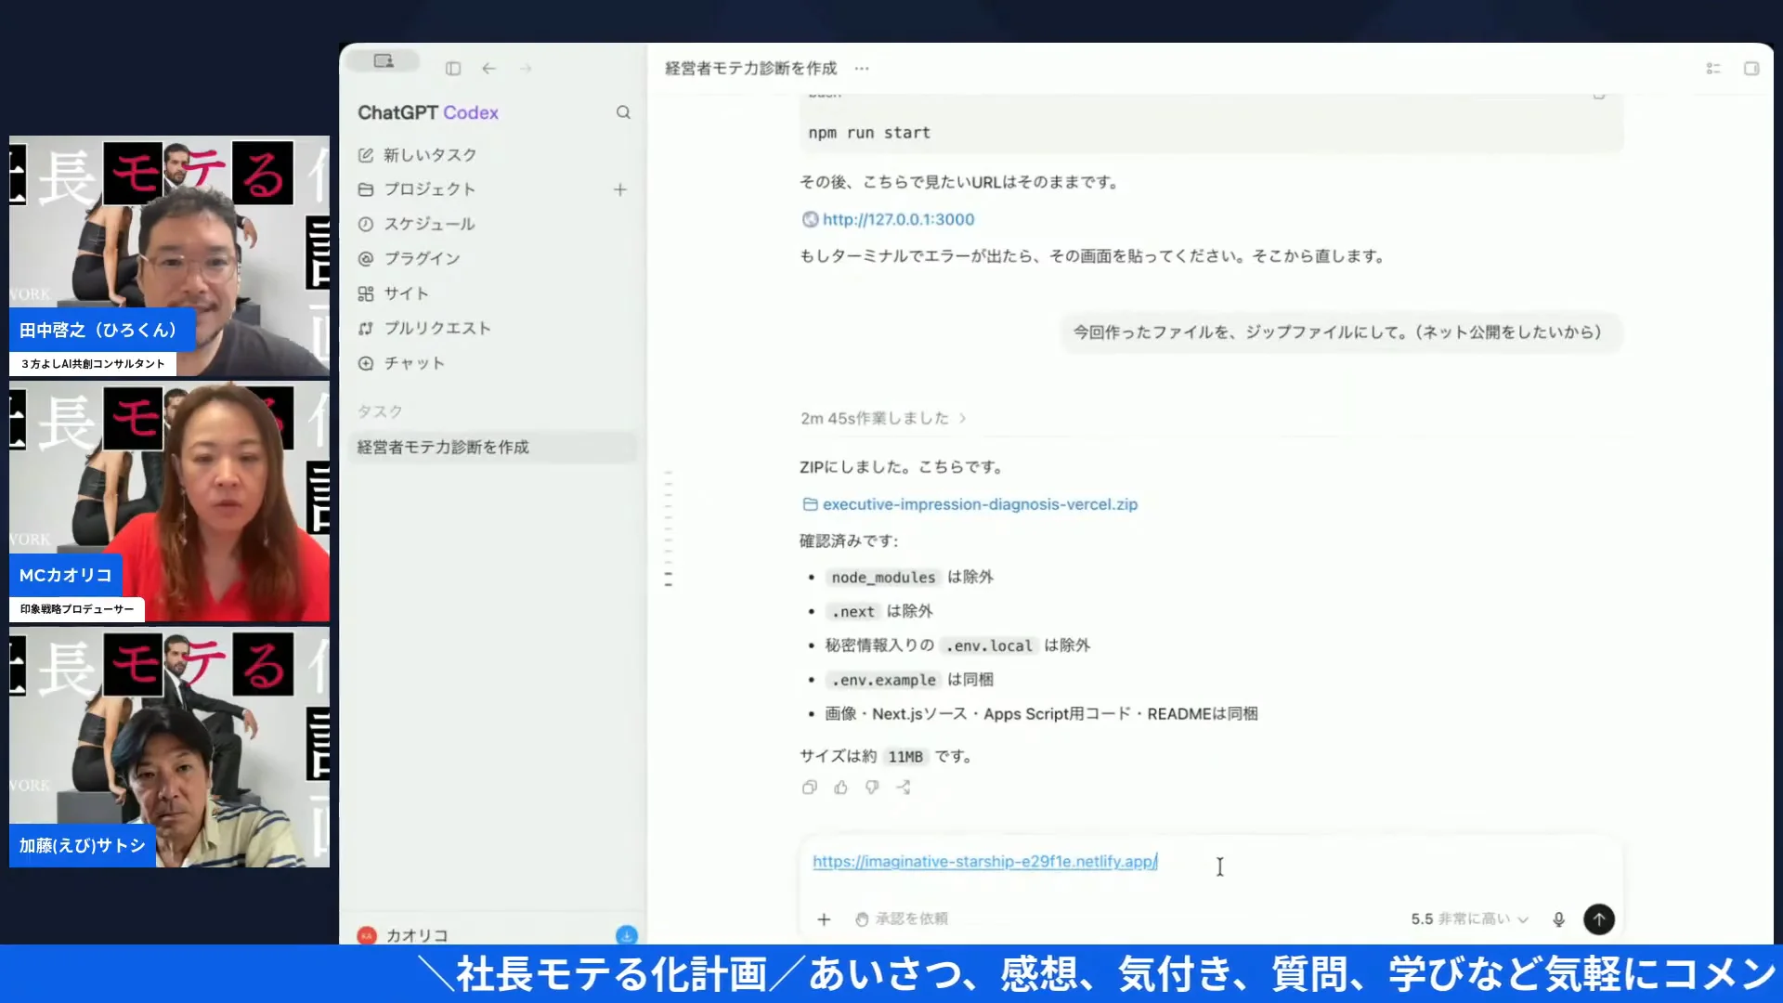Open the カオリコ account menu
The width and height of the screenshot is (1783, 1003).
click(x=404, y=935)
